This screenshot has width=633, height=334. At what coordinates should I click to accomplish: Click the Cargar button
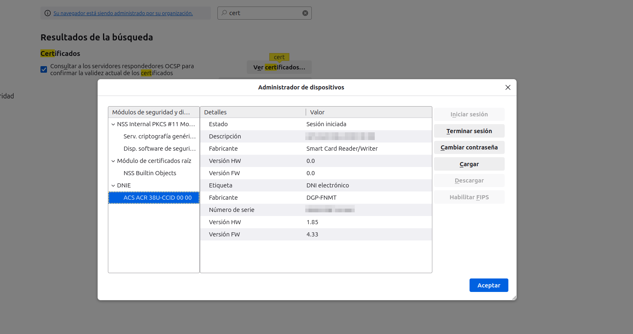point(469,164)
